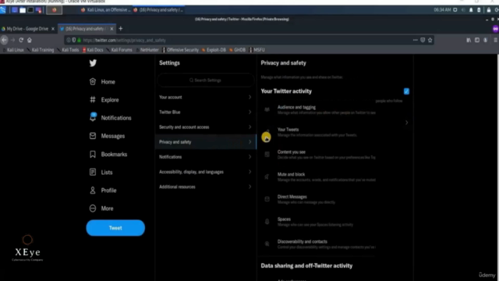Open Notifications in the left sidebar
499x281 pixels.
click(x=110, y=118)
